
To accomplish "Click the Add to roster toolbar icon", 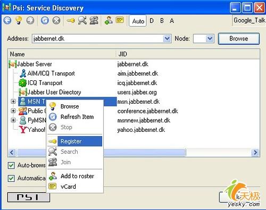I will click(109, 20).
